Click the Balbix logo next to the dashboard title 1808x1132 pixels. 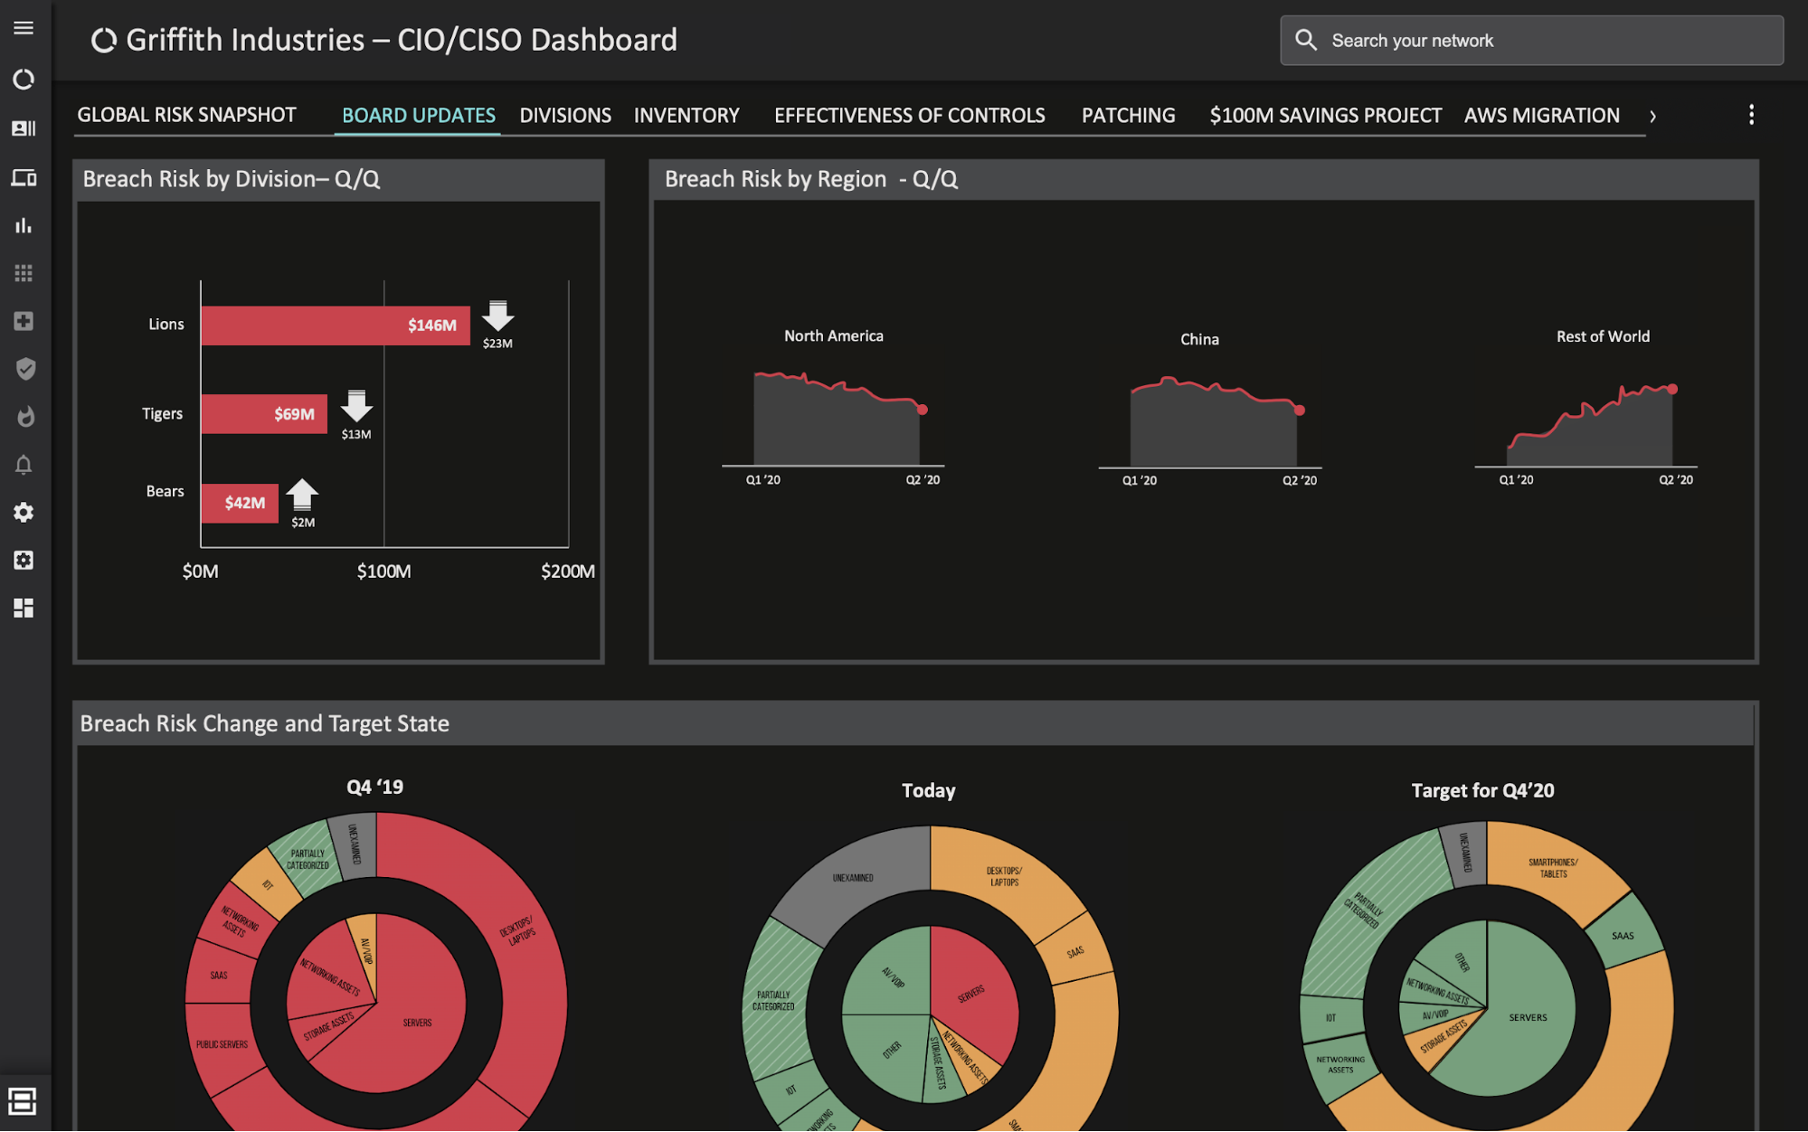[104, 41]
